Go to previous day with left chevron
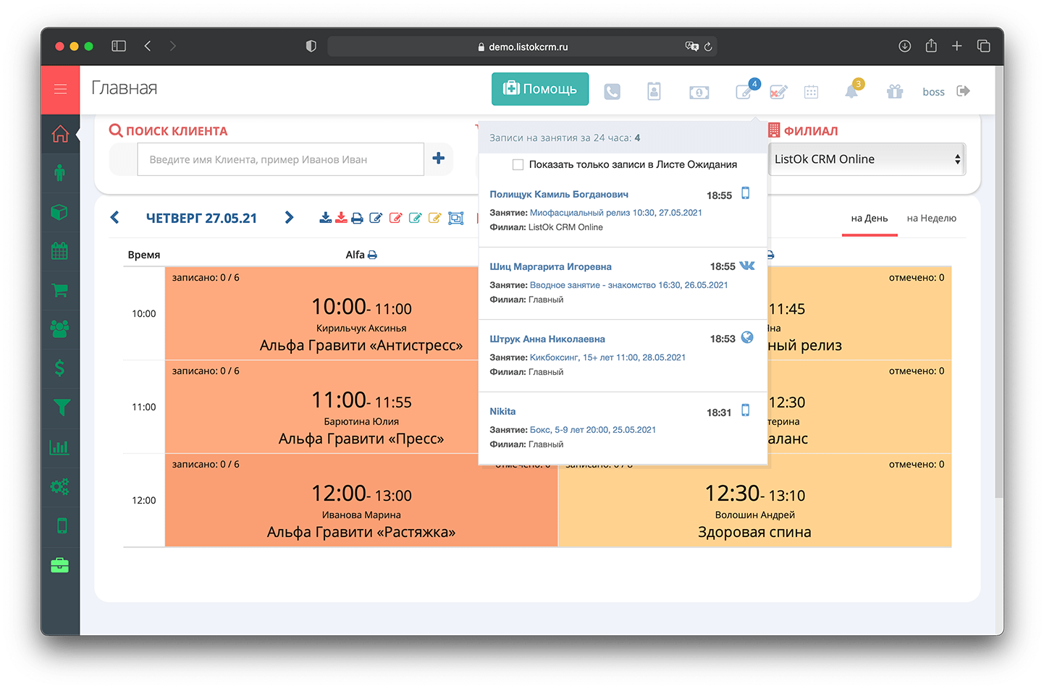The width and height of the screenshot is (1044, 689). click(x=114, y=218)
